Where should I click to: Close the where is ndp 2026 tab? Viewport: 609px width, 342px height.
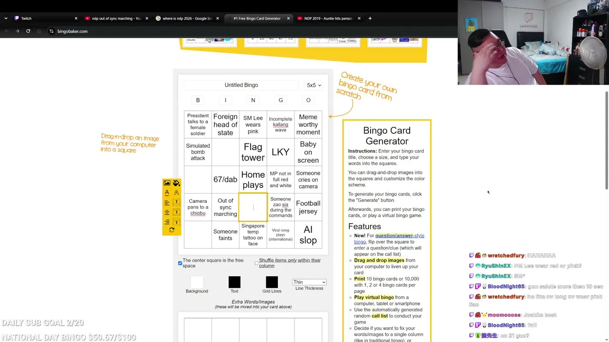click(217, 19)
